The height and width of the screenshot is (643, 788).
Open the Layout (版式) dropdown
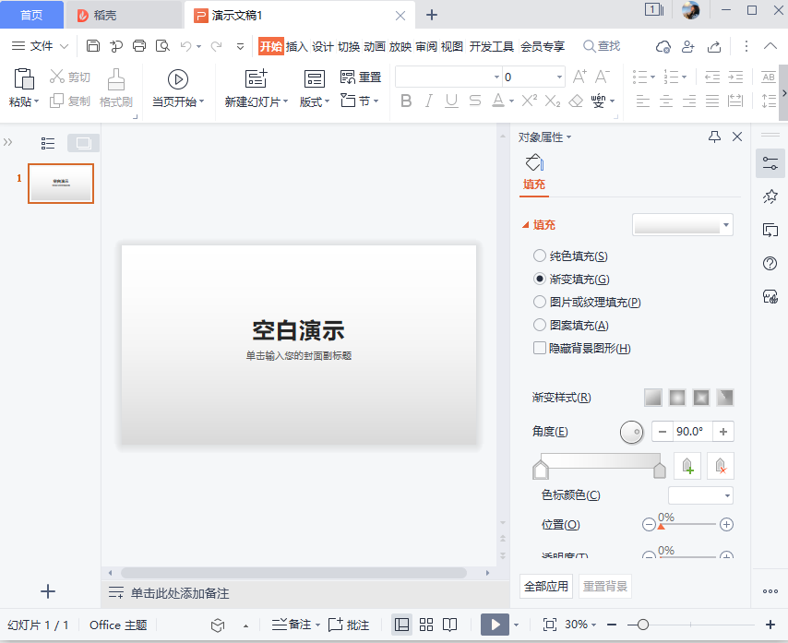pyautogui.click(x=315, y=102)
